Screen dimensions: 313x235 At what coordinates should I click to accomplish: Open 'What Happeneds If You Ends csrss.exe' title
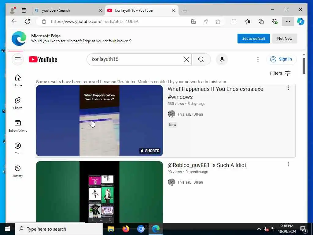215,93
